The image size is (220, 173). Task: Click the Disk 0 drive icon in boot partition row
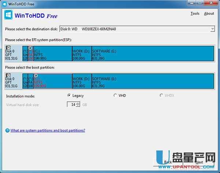click(8, 75)
